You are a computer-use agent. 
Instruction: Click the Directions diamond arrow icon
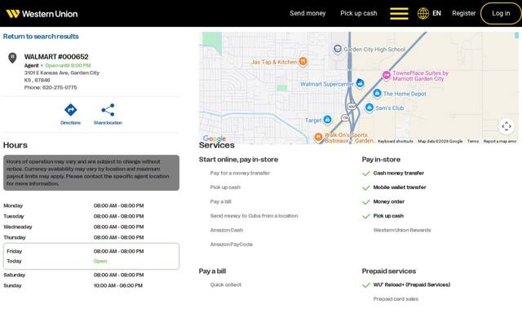(71, 110)
